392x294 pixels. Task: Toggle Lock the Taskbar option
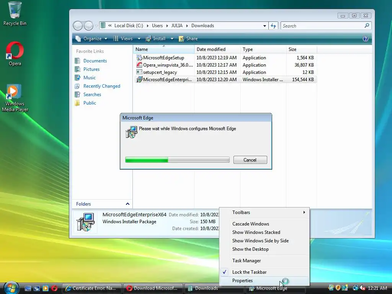pyautogui.click(x=265, y=272)
